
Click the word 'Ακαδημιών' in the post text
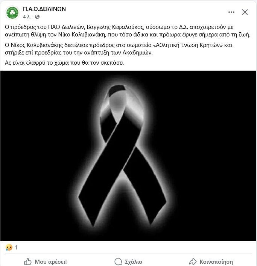(x=138, y=53)
